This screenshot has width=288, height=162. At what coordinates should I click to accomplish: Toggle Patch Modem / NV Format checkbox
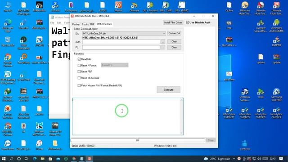pos(79,85)
